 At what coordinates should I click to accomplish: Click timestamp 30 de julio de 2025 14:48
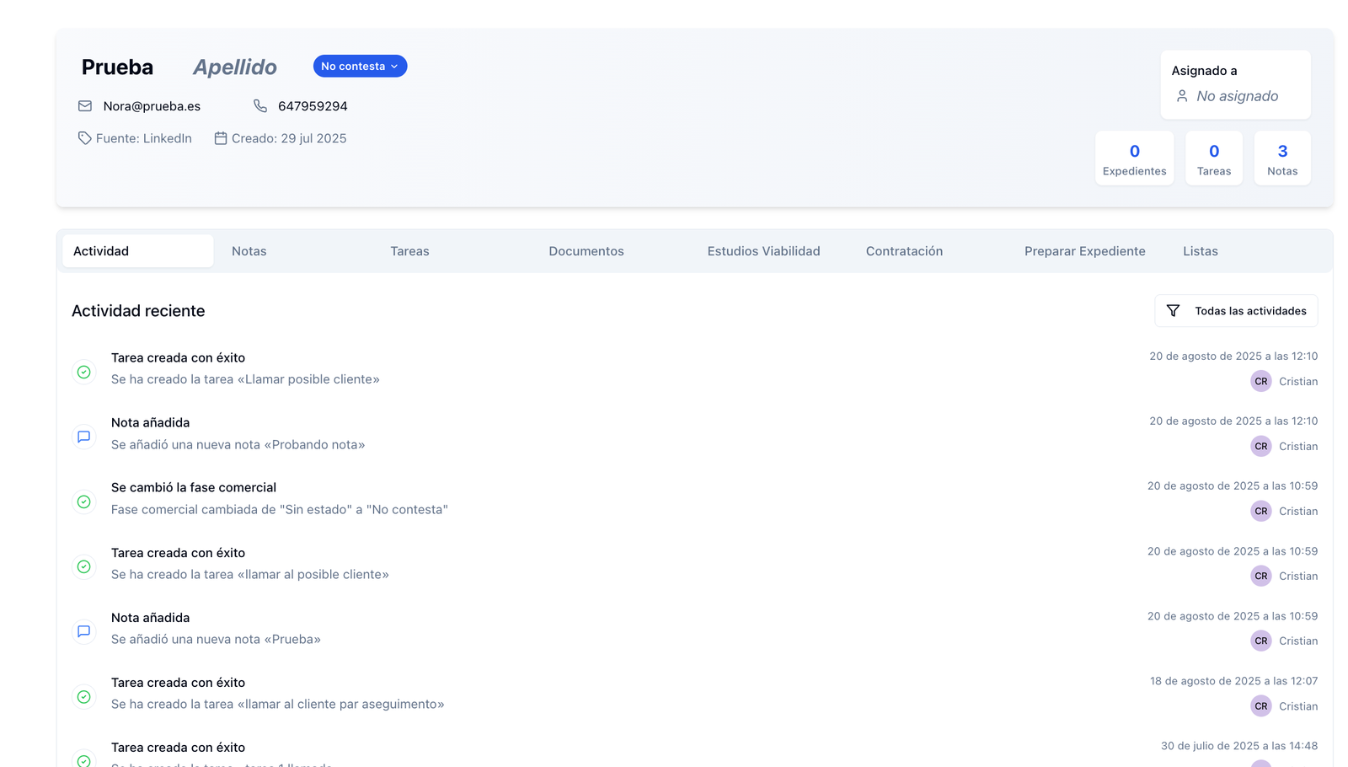point(1239,746)
